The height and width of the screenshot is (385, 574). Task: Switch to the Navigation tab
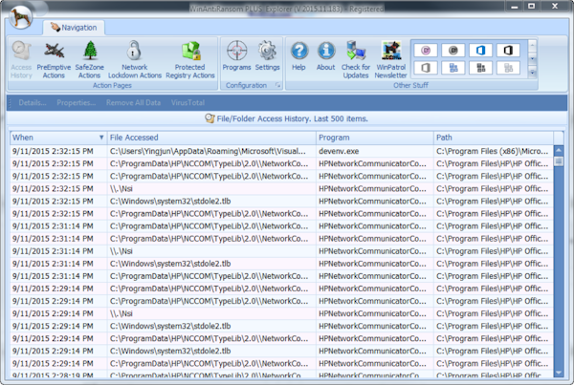pos(74,28)
